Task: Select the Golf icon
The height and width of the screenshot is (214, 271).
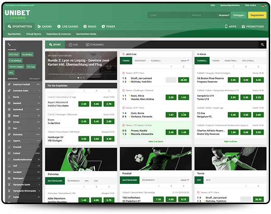Action: (9, 166)
